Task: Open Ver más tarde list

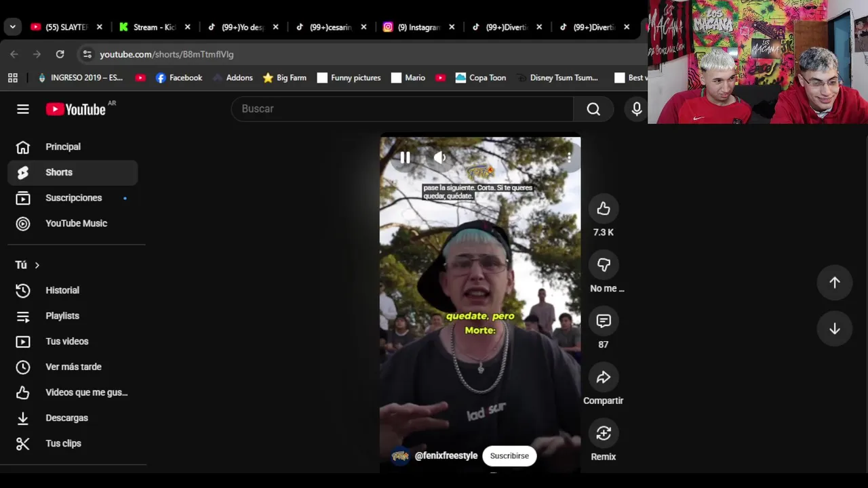Action: (x=73, y=367)
